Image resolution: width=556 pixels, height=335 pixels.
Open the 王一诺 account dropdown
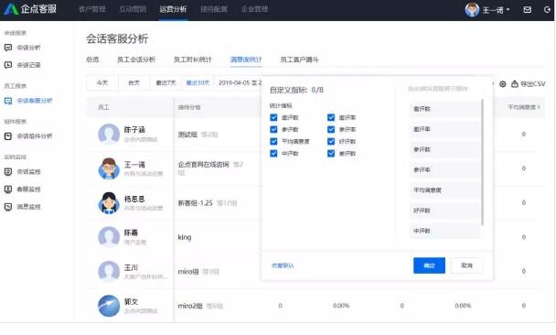click(496, 10)
